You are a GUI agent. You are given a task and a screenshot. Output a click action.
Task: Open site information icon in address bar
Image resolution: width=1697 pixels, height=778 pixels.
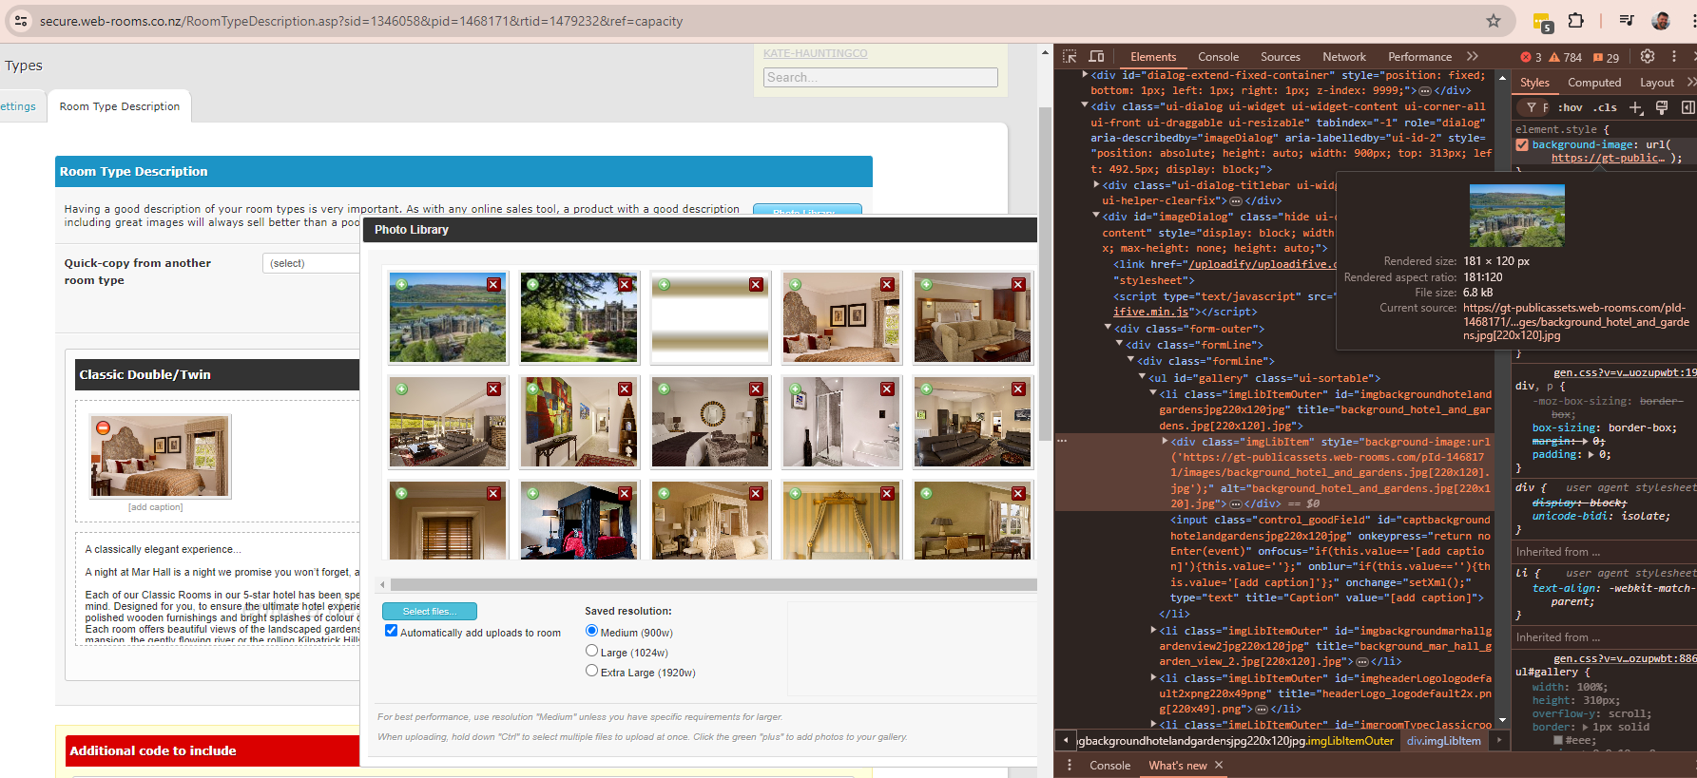21,21
